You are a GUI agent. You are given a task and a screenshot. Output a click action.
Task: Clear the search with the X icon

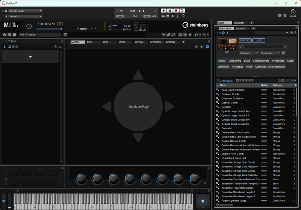(286, 47)
